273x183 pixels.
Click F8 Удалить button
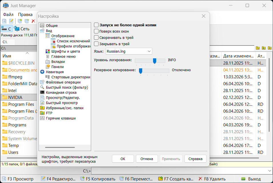click(x=212, y=179)
